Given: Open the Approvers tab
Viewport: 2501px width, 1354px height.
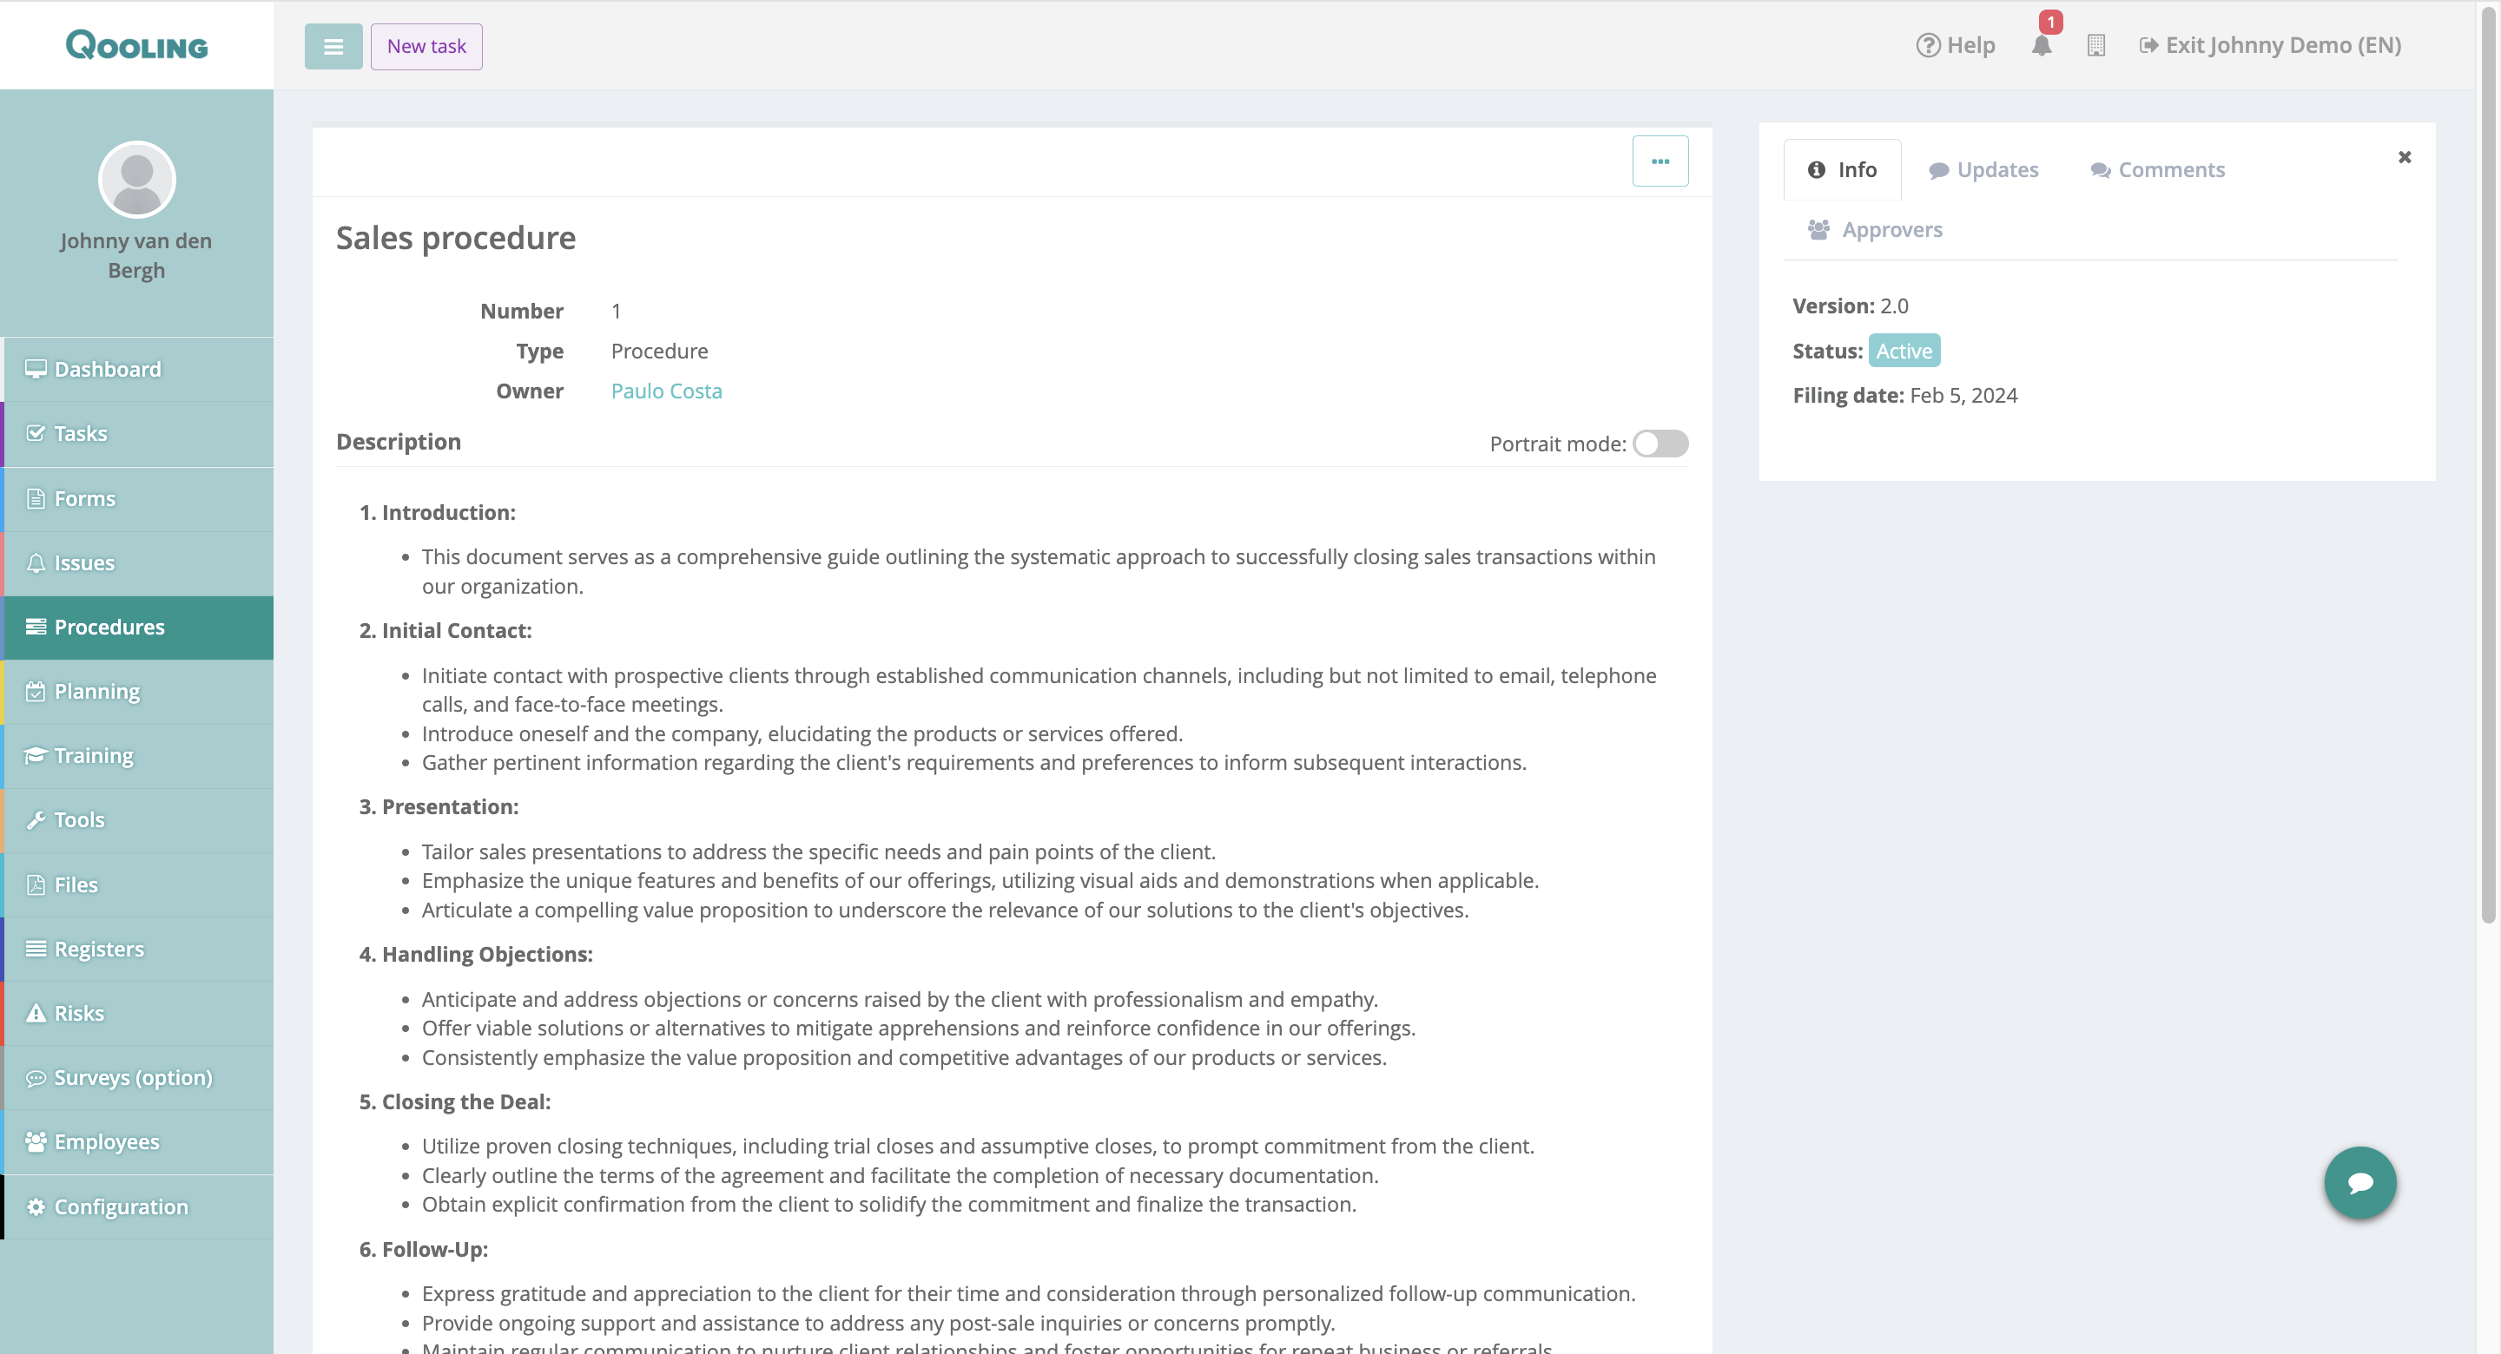Looking at the screenshot, I should [x=1874, y=230].
